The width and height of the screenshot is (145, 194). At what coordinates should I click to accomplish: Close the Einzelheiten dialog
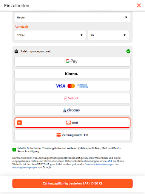click(x=139, y=5)
